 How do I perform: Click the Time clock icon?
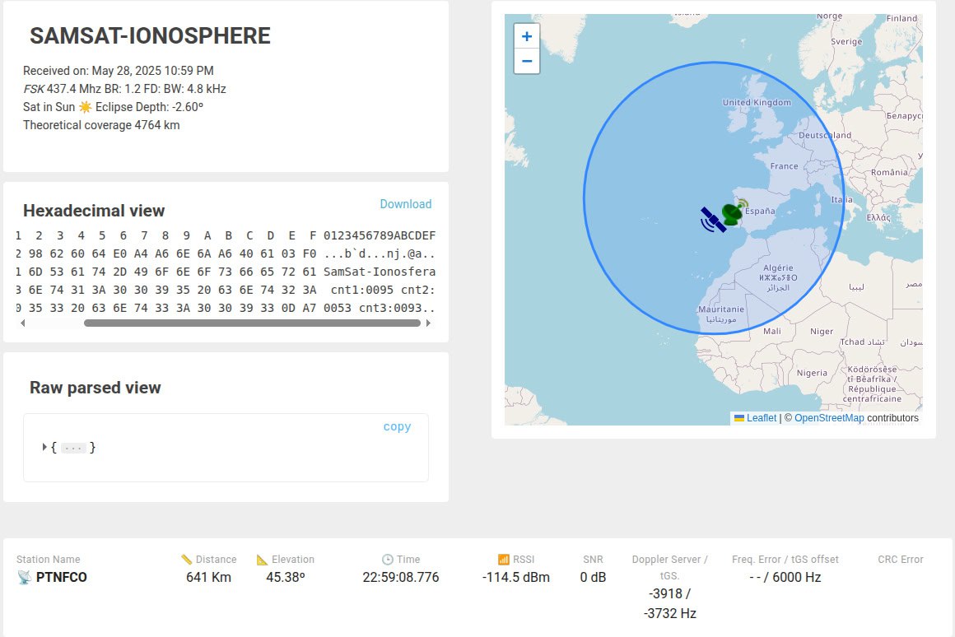388,559
